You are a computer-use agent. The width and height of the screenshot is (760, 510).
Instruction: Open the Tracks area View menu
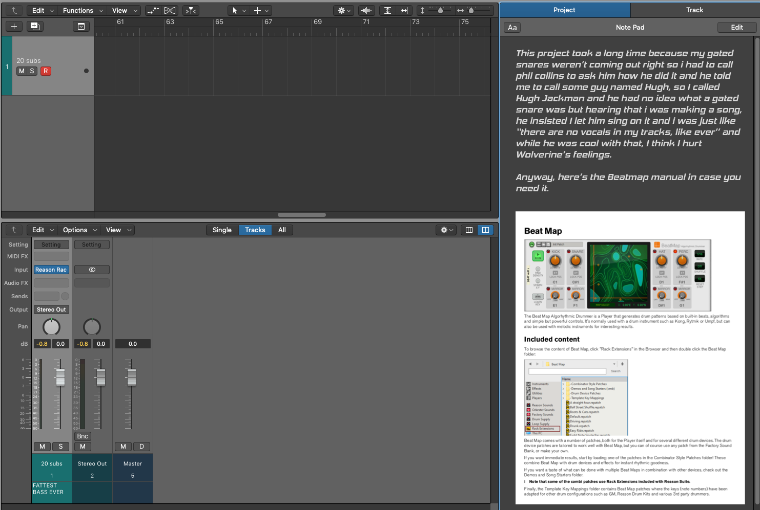click(x=124, y=10)
